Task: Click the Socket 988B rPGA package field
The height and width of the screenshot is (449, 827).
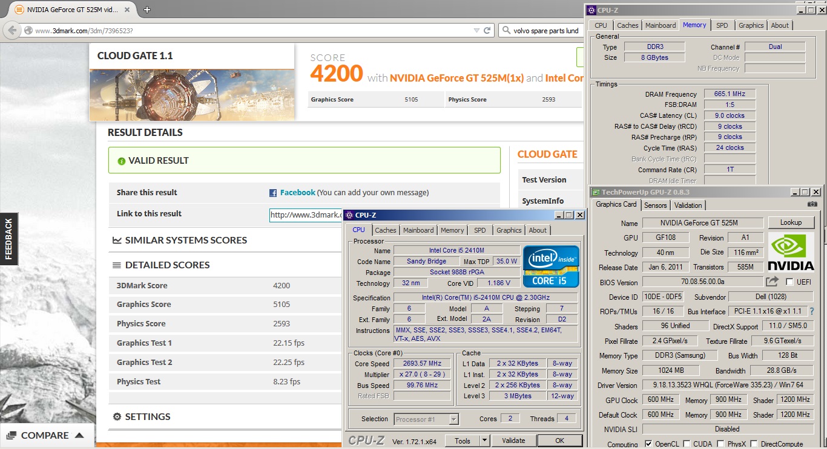Action: pyautogui.click(x=456, y=272)
